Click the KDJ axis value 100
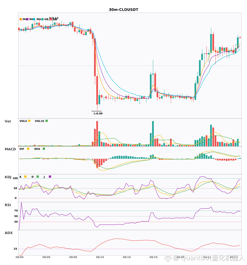The image size is (247, 265). [x=15, y=178]
